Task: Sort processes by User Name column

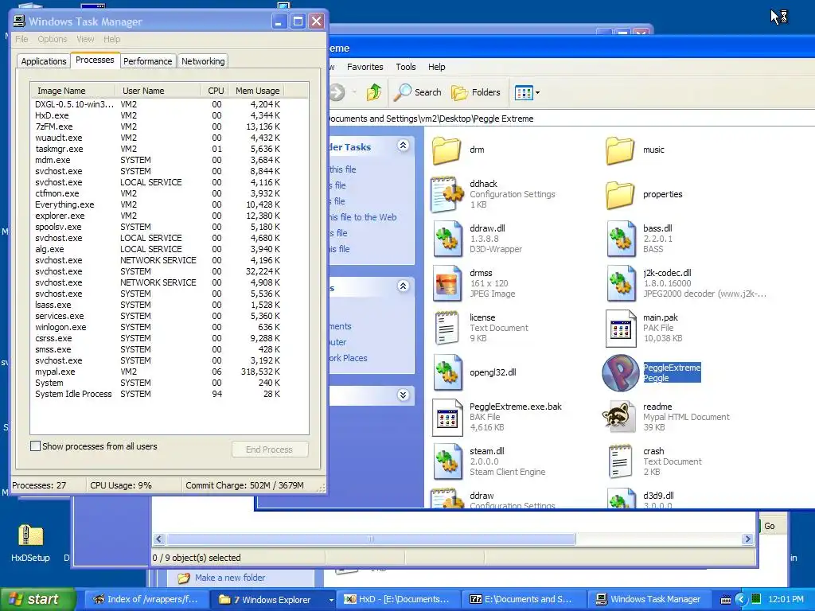Action: [158, 91]
